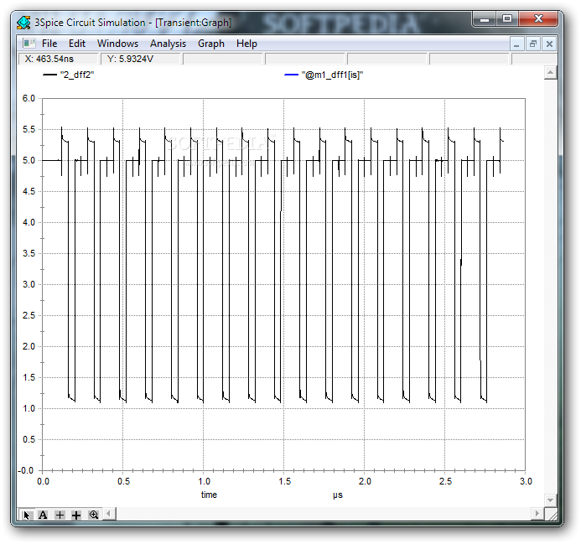581x544 pixels.
Task: Click the vertical scrollbar down arrow
Action: click(x=550, y=500)
